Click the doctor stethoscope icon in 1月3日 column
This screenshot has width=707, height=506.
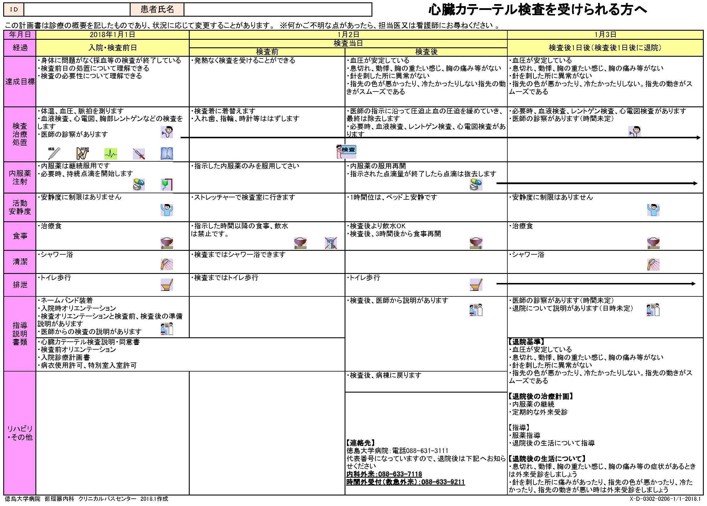[634, 132]
